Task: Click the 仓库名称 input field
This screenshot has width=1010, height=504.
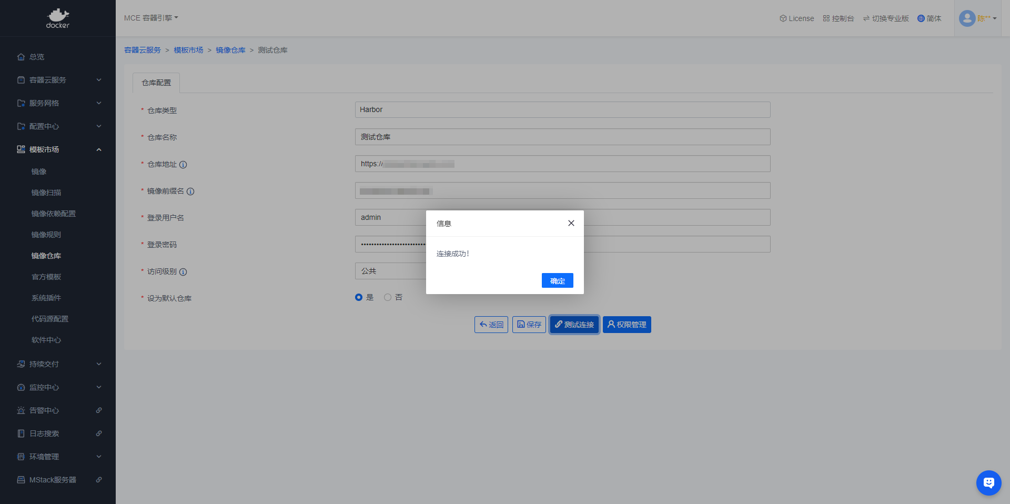Action: tap(562, 137)
